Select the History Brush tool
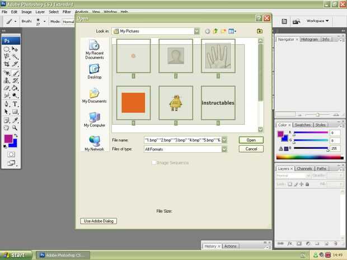The width and height of the screenshot is (347, 260). coord(15,81)
